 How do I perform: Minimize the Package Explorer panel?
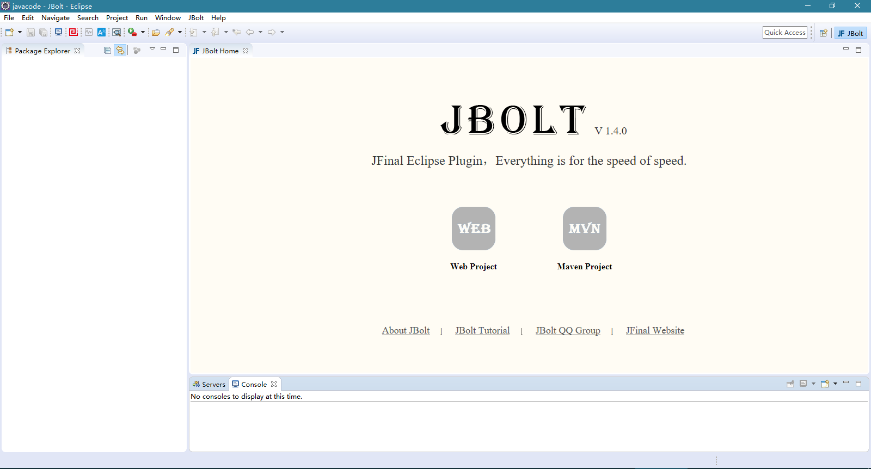[163, 49]
